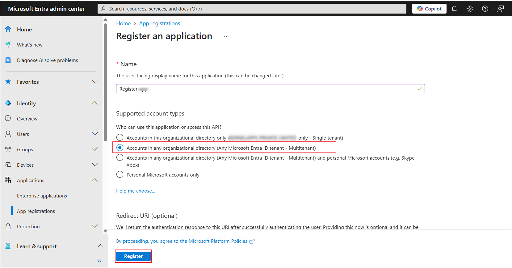Click the Home icon in sidebar
Image resolution: width=512 pixels, height=268 pixels.
click(8, 29)
